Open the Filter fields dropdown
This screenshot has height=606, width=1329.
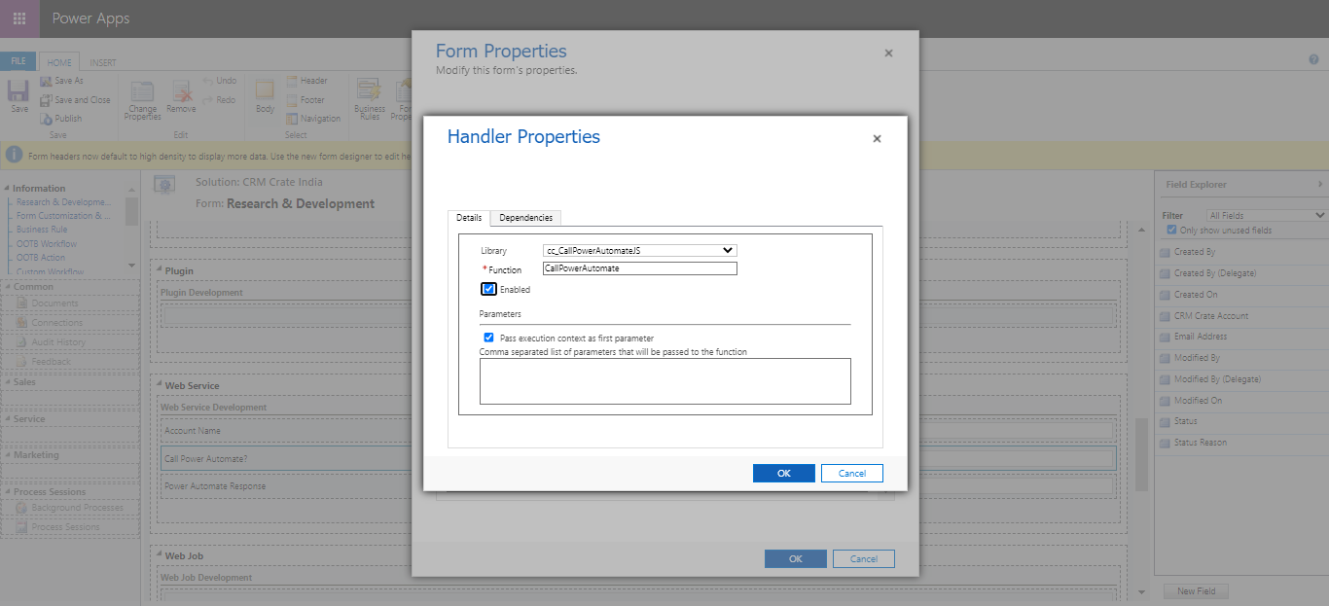coord(1266,214)
